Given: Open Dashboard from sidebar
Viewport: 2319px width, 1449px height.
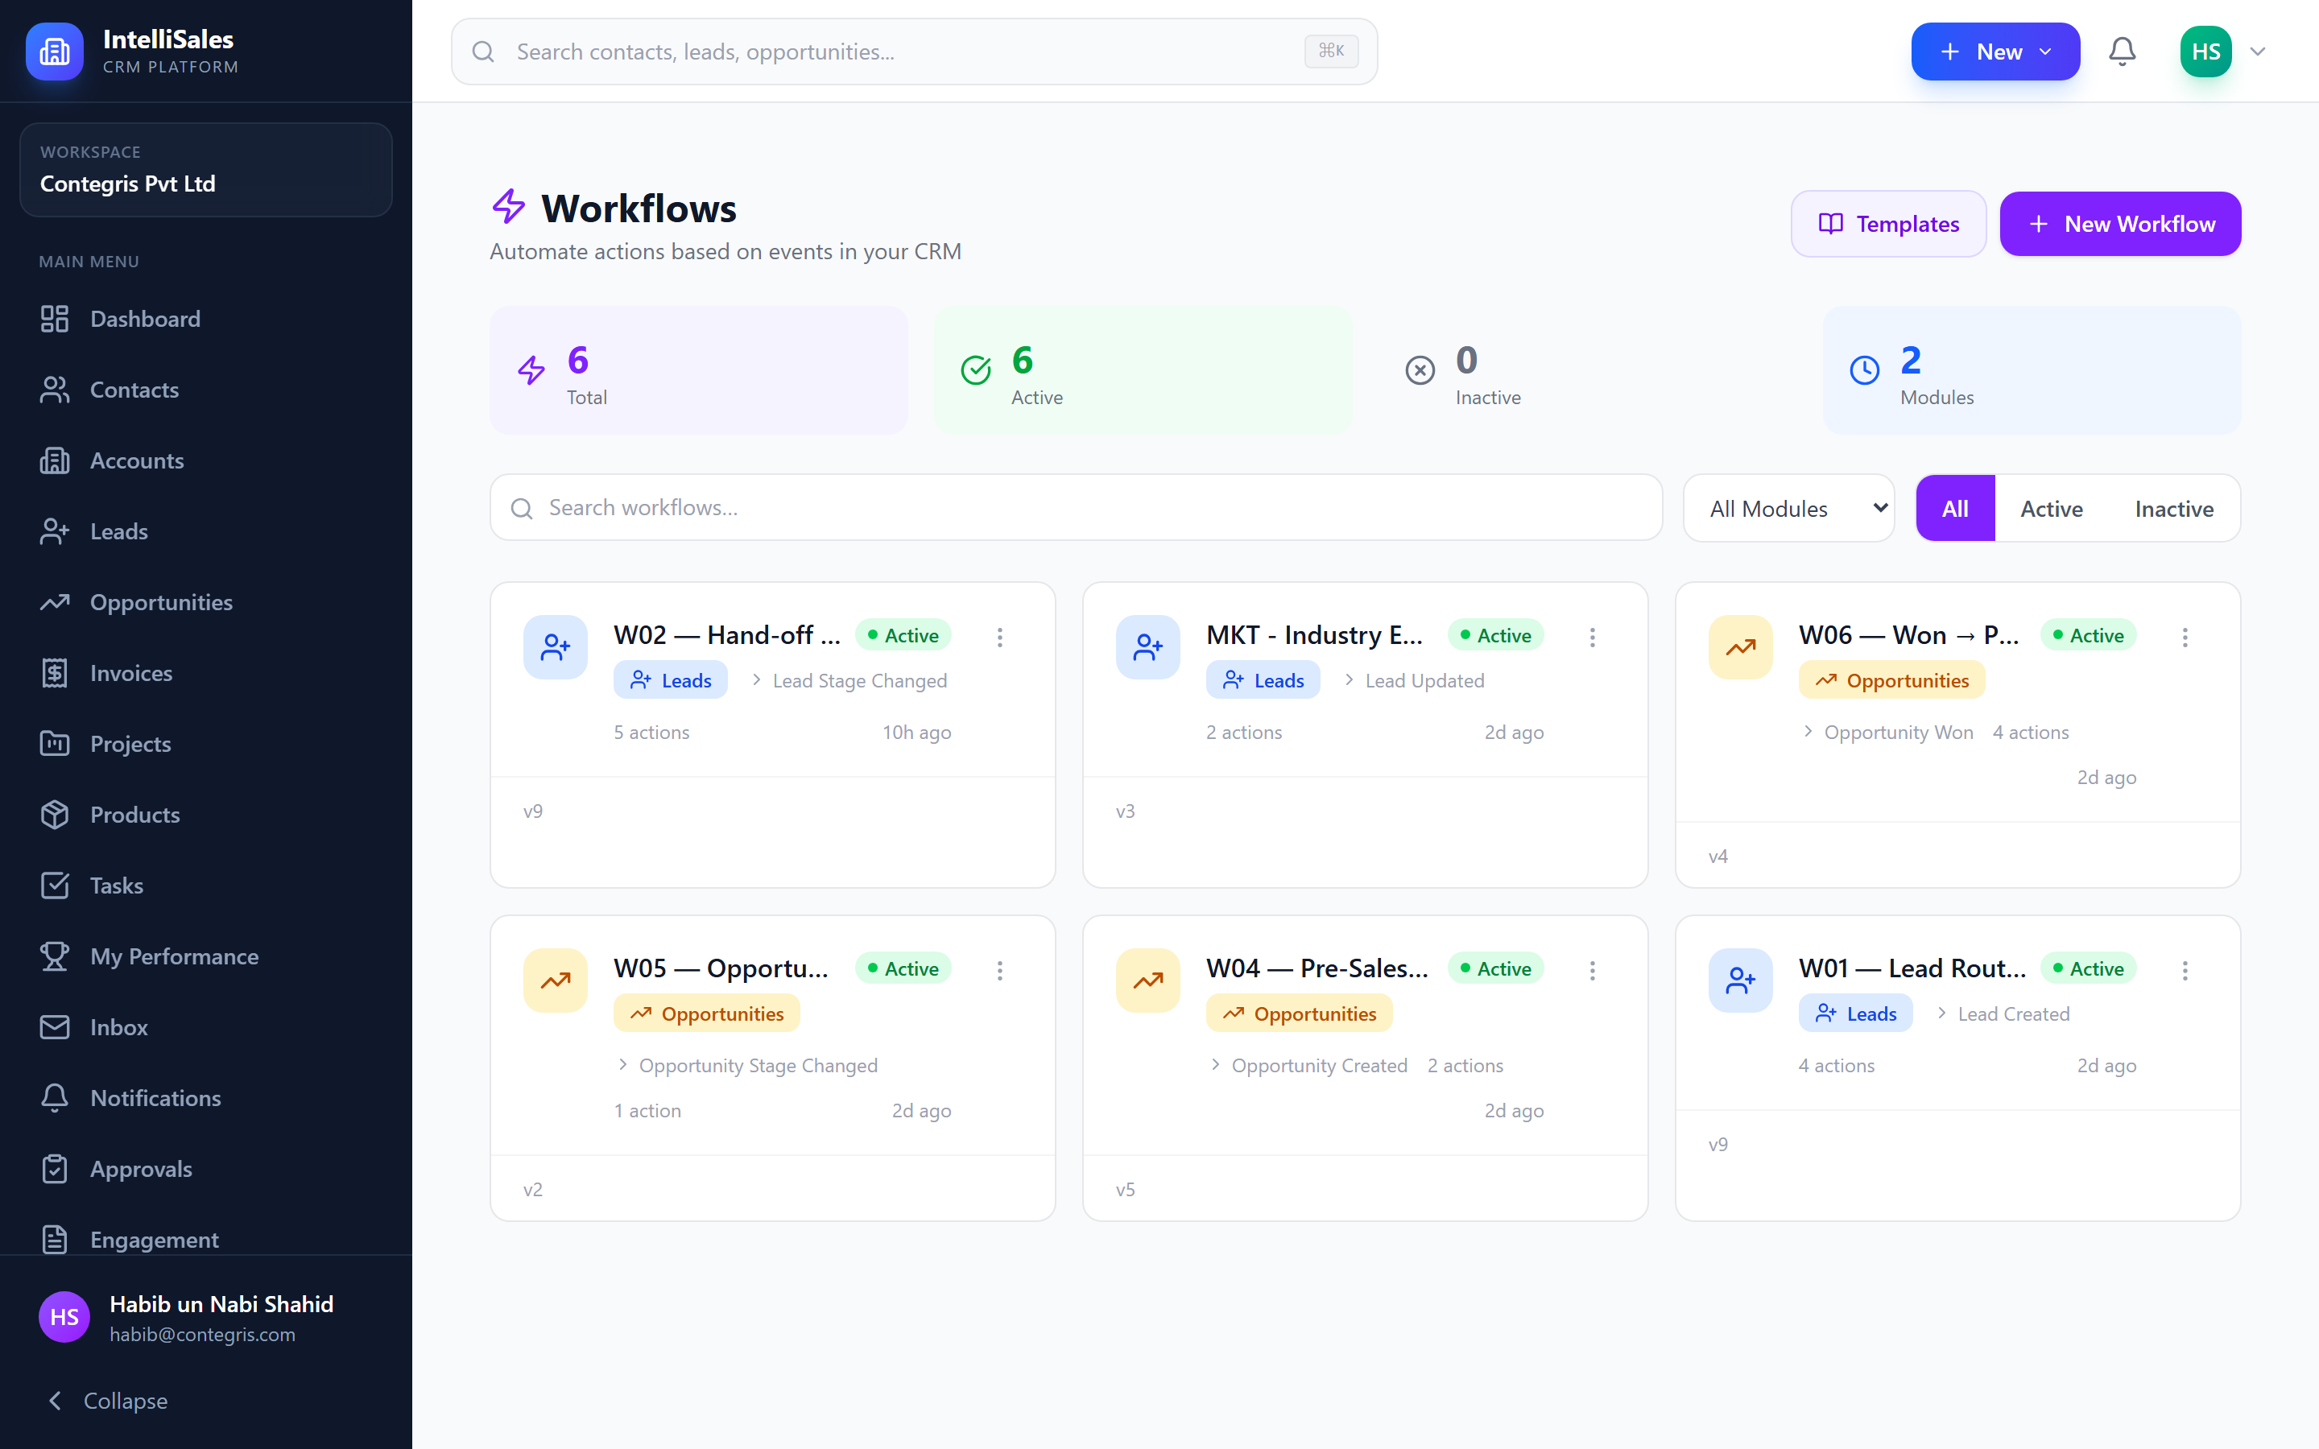Looking at the screenshot, I should 206,319.
